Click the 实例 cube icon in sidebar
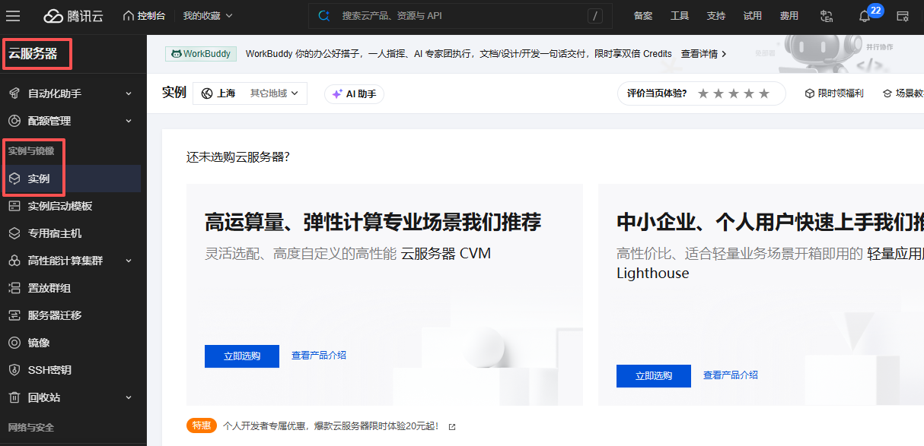This screenshot has height=446, width=924. tap(14, 179)
